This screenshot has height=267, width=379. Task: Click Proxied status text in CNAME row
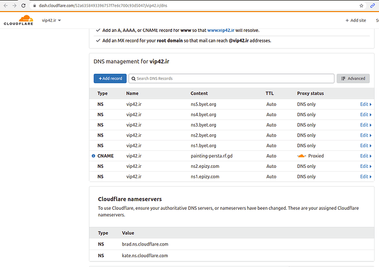coord(316,156)
